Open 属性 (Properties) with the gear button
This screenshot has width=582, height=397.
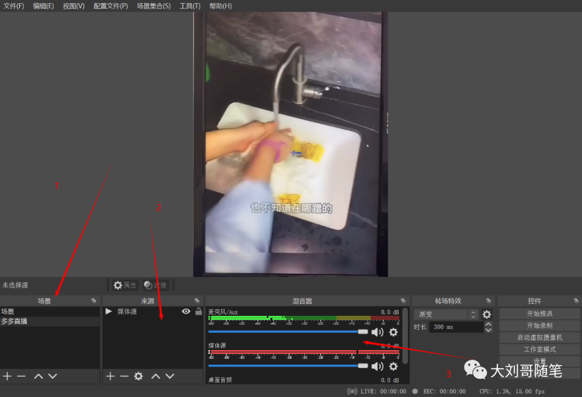124,285
